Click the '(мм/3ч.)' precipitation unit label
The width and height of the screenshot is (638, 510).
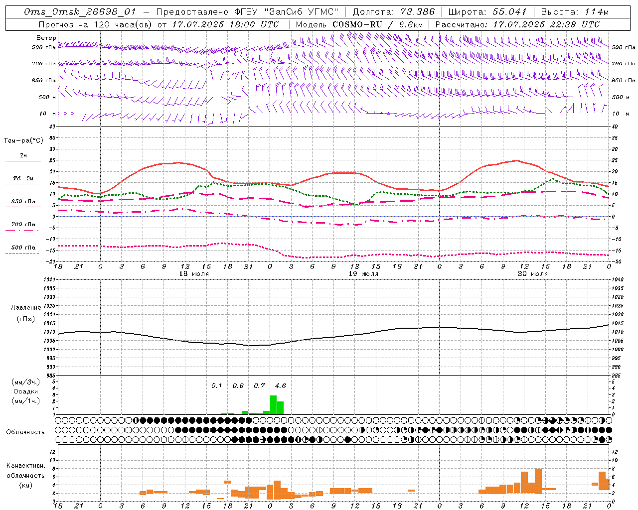(25, 382)
